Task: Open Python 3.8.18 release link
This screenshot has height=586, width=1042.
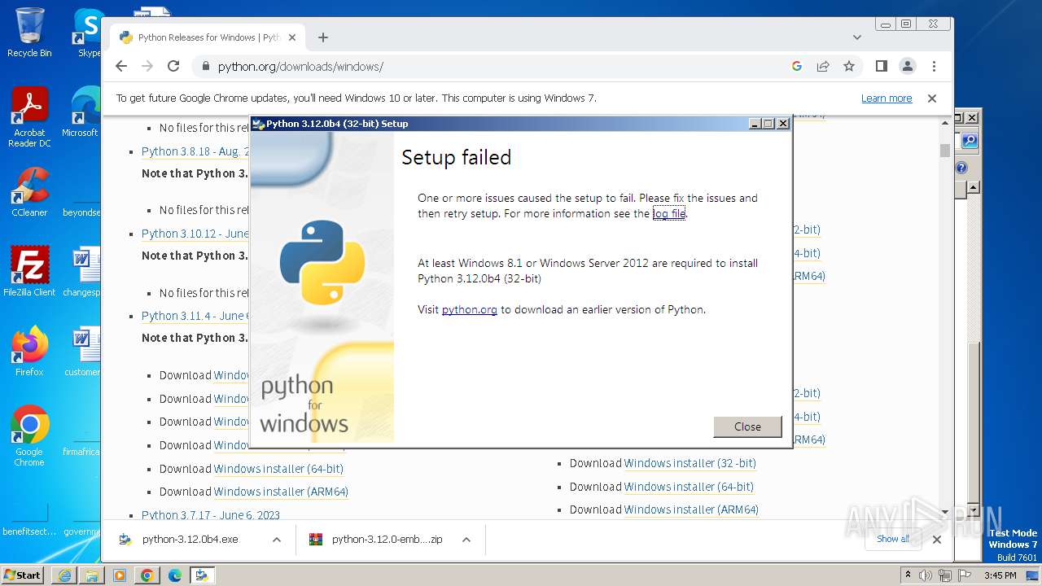Action: click(x=195, y=151)
